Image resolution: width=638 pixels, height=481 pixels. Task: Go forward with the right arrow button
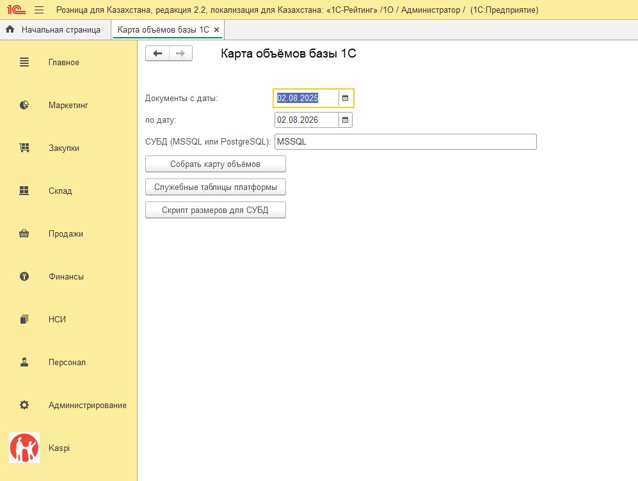[180, 53]
